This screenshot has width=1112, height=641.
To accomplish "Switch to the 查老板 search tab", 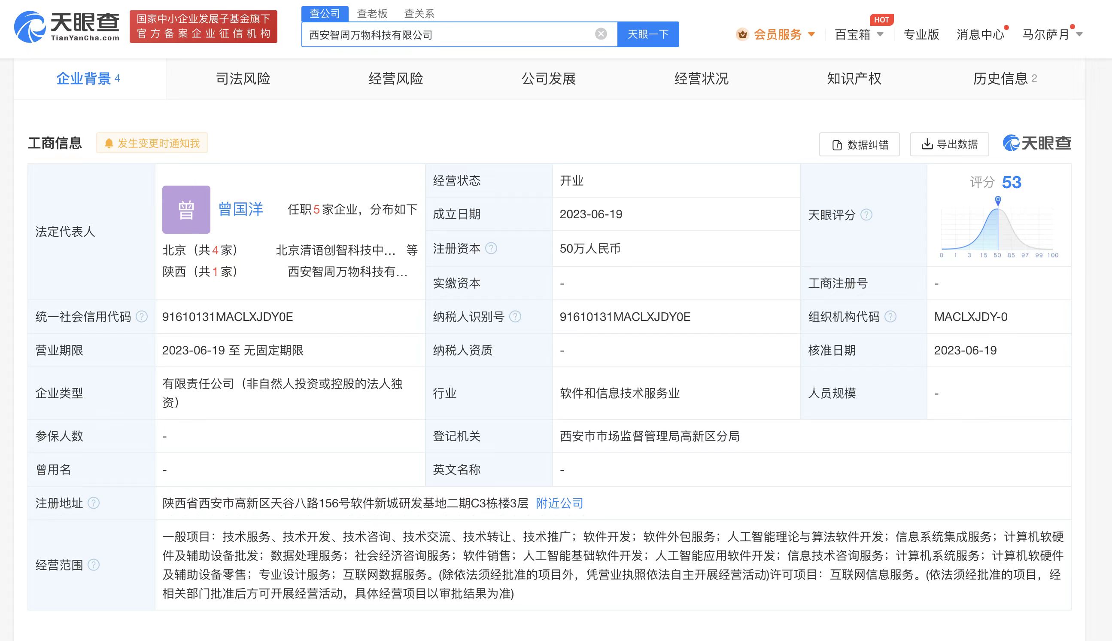I will (372, 14).
